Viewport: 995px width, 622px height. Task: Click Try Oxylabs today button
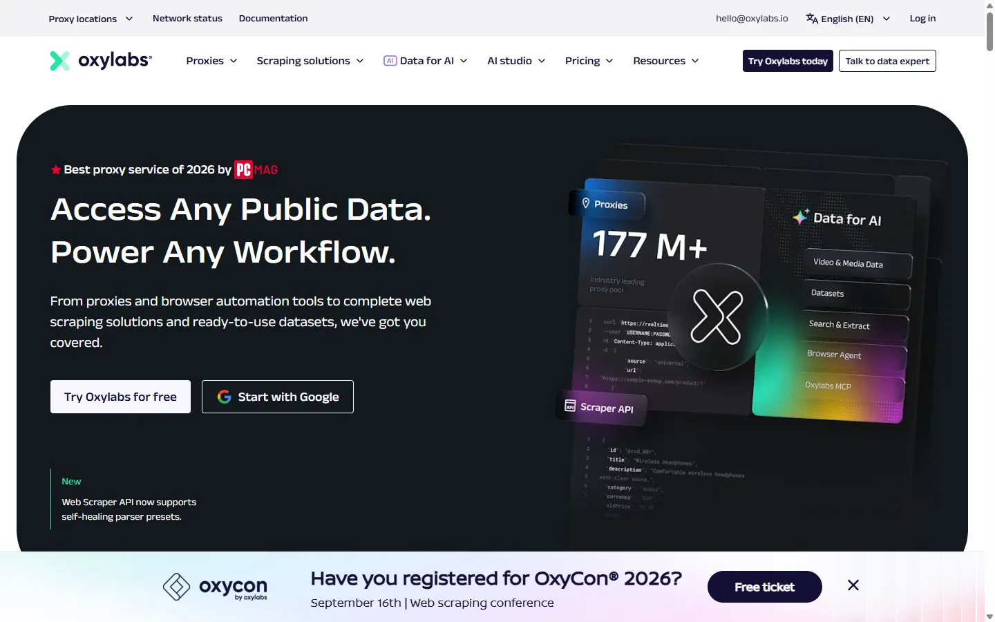[x=788, y=61]
